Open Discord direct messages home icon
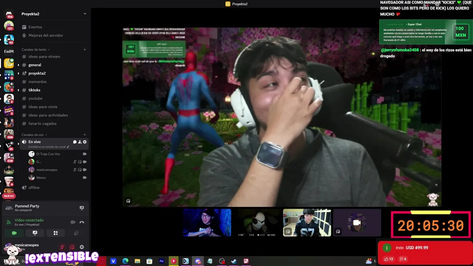Image resolution: width=473 pixels, height=266 pixels. [x=9, y=14]
